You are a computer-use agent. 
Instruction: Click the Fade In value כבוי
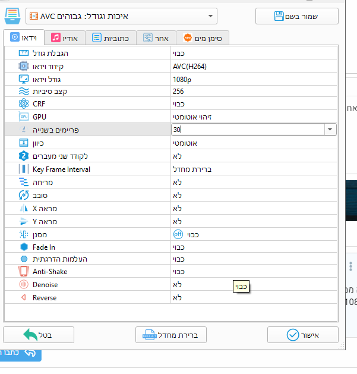coord(179,247)
